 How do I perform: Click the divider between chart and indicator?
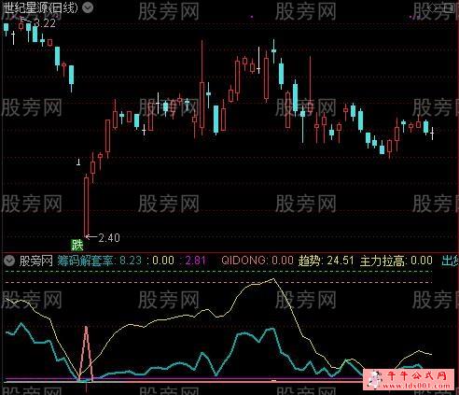point(229,252)
